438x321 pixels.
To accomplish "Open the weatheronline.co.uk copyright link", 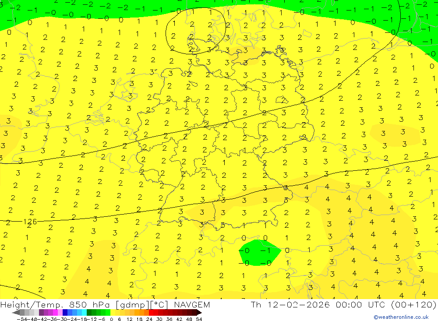I will pyautogui.click(x=401, y=317).
